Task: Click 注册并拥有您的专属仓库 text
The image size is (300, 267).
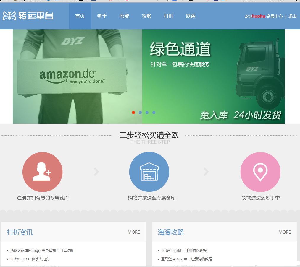Action: [43, 198]
